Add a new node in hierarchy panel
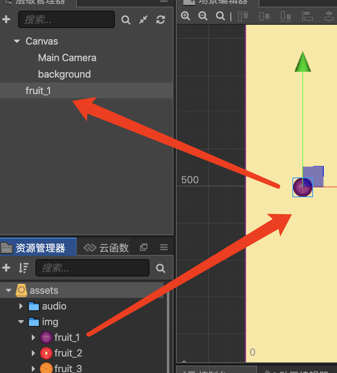This screenshot has height=373, width=337. [6, 19]
